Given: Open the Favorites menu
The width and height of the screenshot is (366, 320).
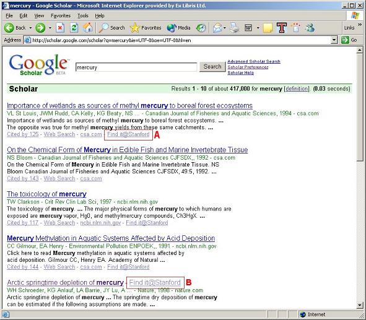Looking at the screenshot, I should tap(61, 15).
